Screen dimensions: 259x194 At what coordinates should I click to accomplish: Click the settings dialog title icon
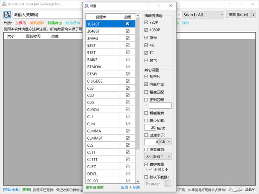(86, 6)
